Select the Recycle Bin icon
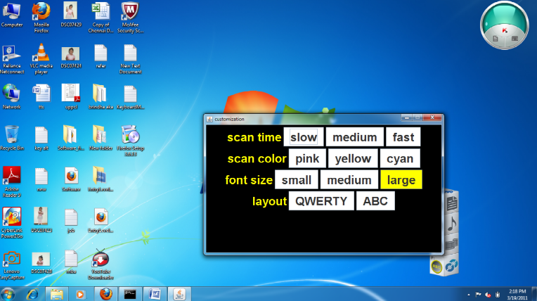This screenshot has width=537, height=301. click(x=11, y=134)
